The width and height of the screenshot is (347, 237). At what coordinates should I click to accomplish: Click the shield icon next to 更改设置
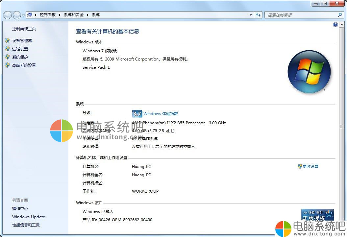300,166
